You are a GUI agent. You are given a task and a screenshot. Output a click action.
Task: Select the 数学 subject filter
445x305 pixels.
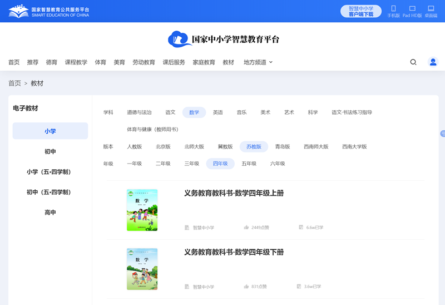tap(194, 112)
